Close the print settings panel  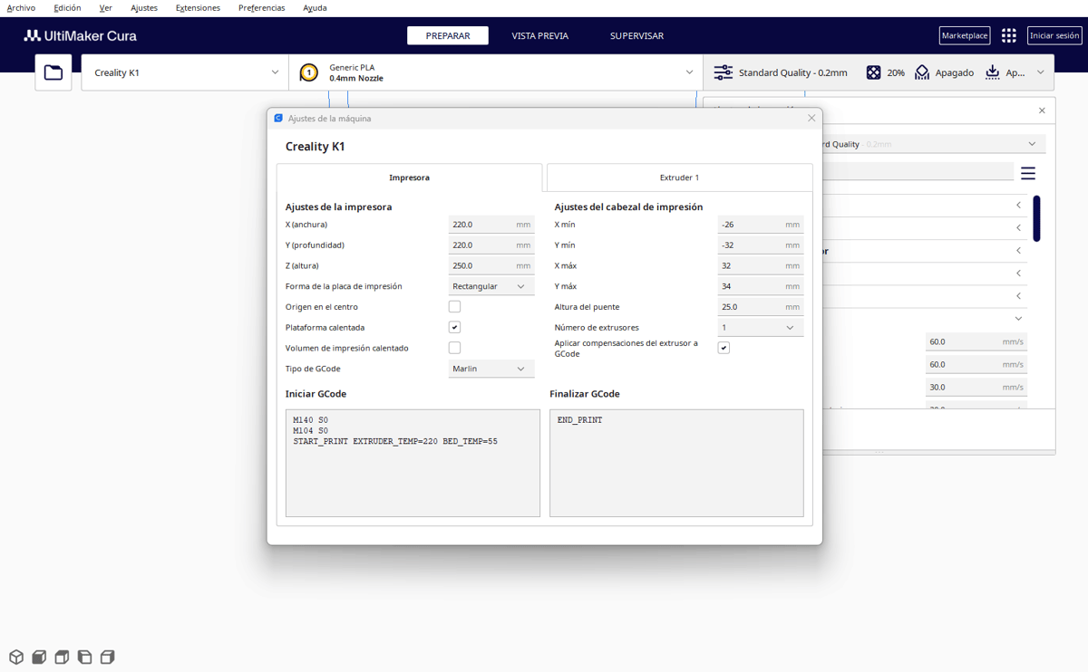click(x=1042, y=110)
